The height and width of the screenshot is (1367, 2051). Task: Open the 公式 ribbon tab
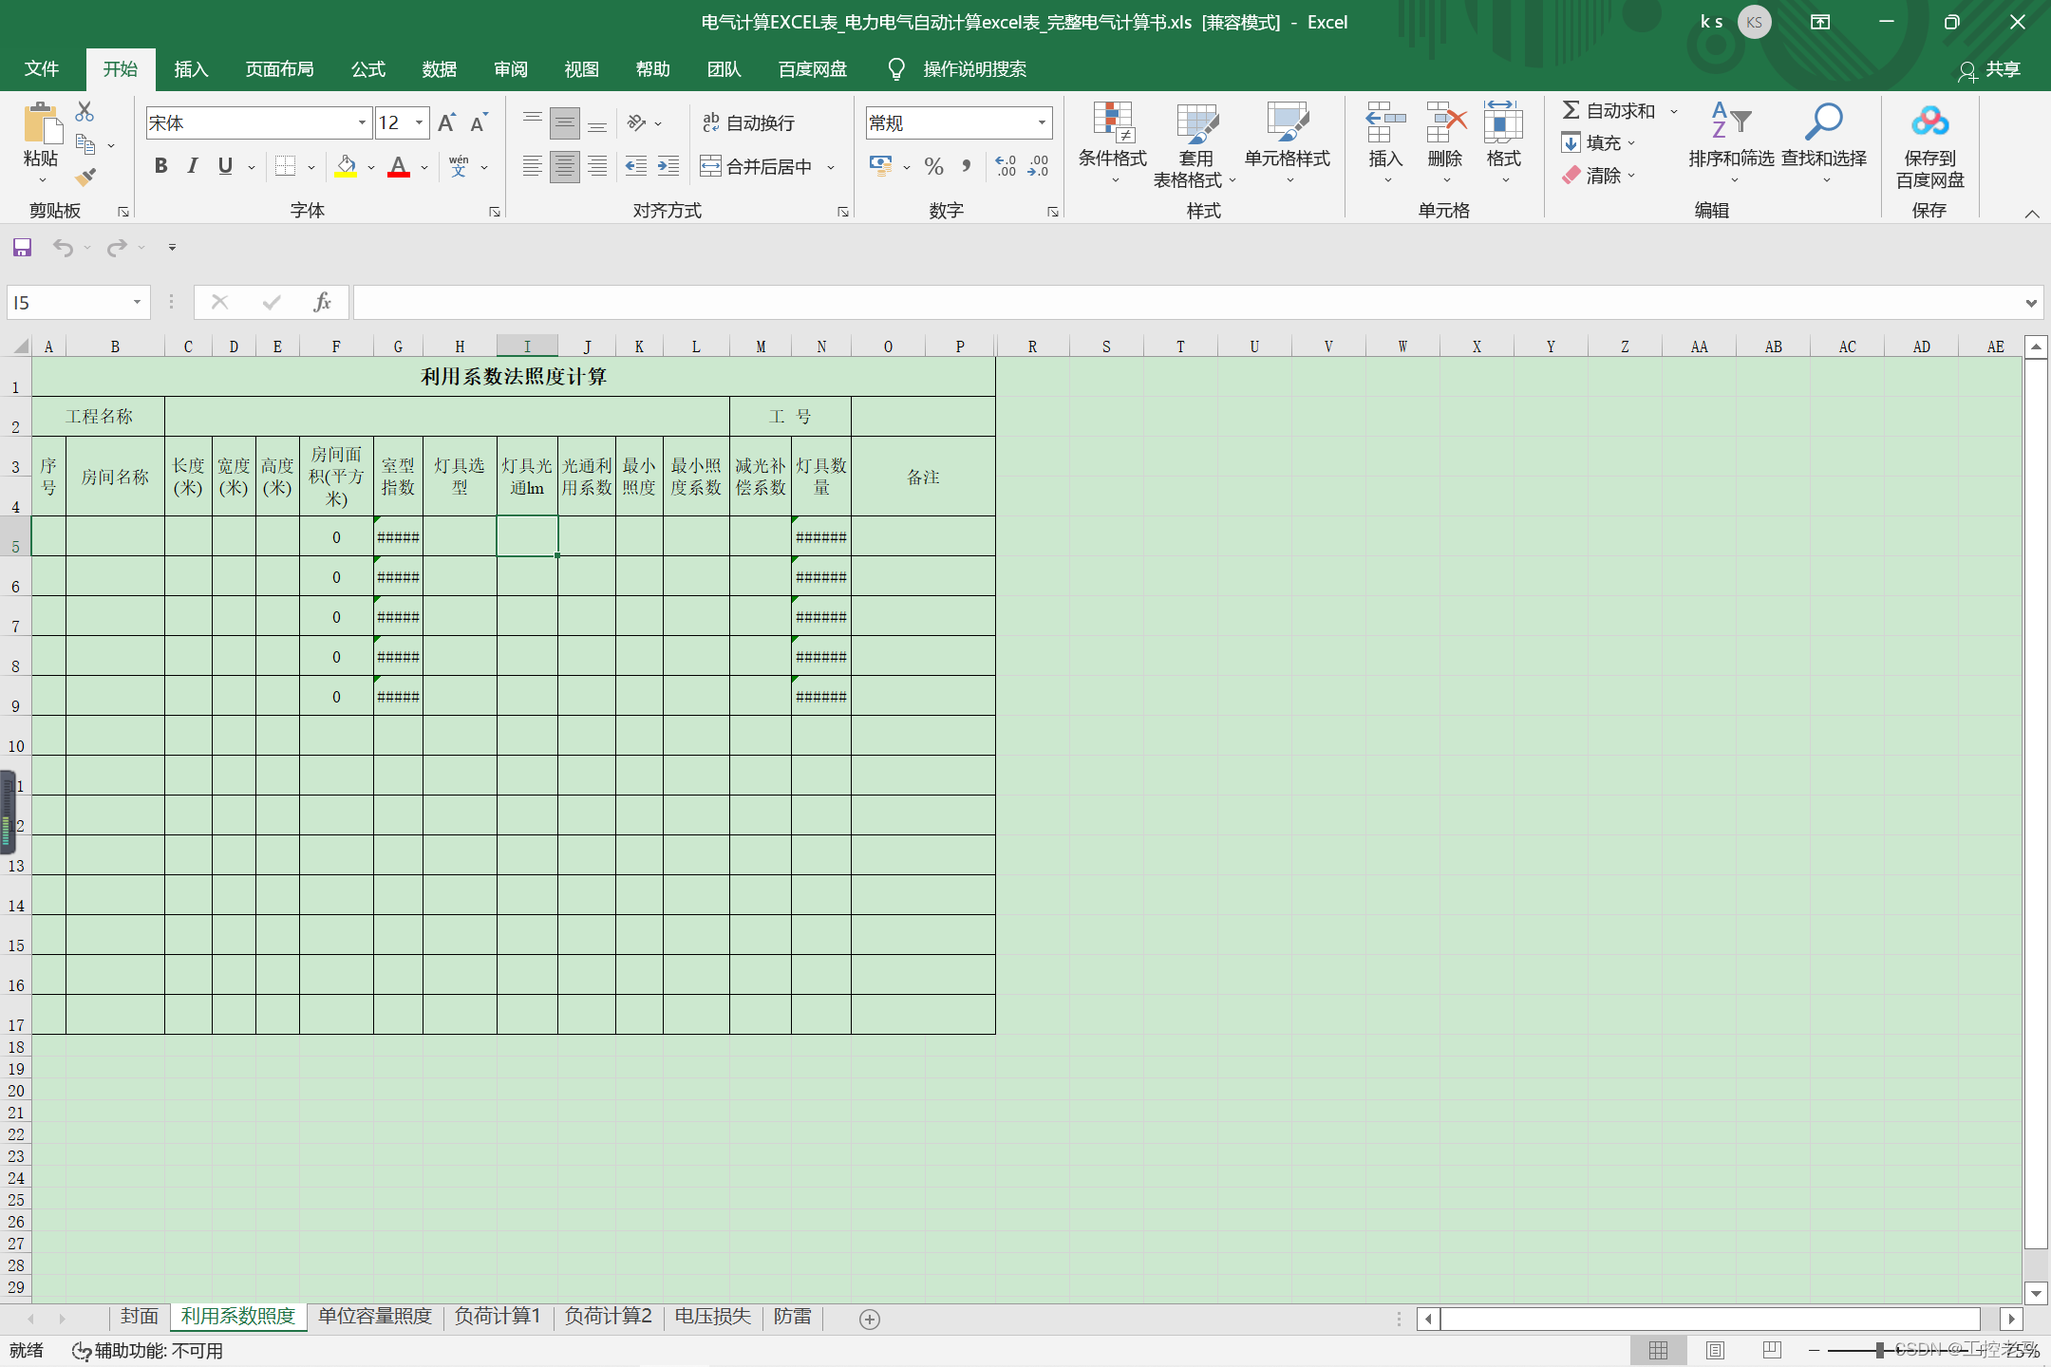[367, 69]
